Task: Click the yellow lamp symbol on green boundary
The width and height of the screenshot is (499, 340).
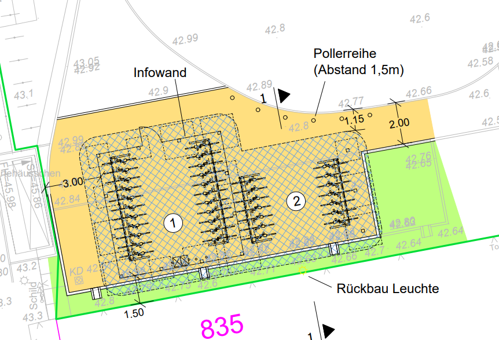Action: click(301, 272)
